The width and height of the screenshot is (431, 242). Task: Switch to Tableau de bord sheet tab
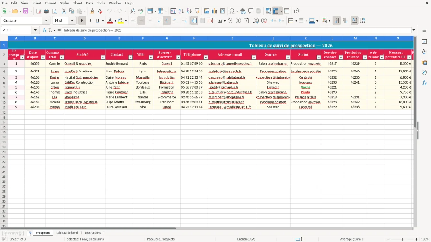(x=67, y=233)
